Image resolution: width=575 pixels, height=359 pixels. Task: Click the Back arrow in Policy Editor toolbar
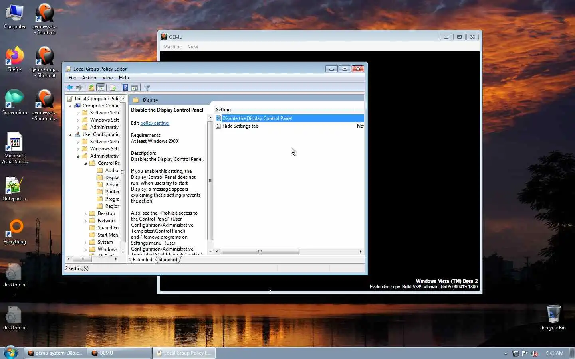click(70, 88)
